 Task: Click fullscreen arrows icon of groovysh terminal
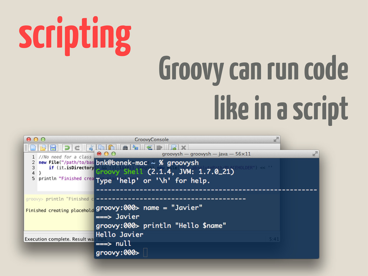(x=315, y=154)
